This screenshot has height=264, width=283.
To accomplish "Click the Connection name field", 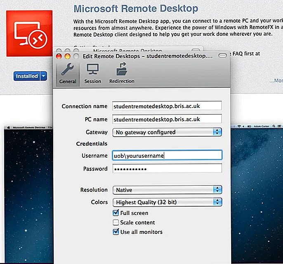I will [x=167, y=106].
